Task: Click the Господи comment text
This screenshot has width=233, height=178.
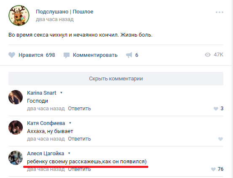Action: click(x=37, y=101)
